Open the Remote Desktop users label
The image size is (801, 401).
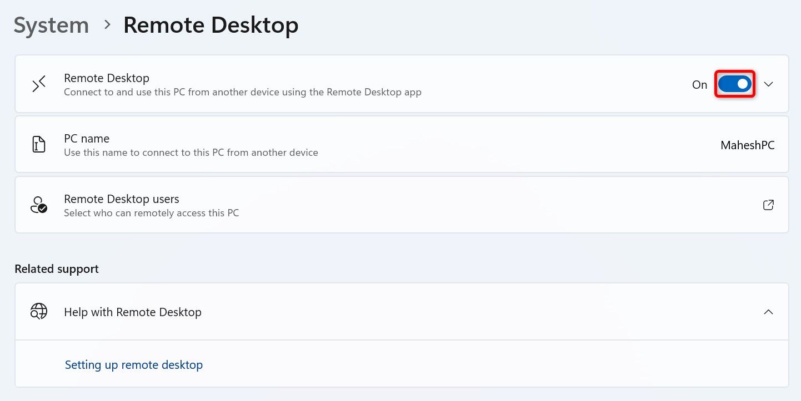coord(121,199)
